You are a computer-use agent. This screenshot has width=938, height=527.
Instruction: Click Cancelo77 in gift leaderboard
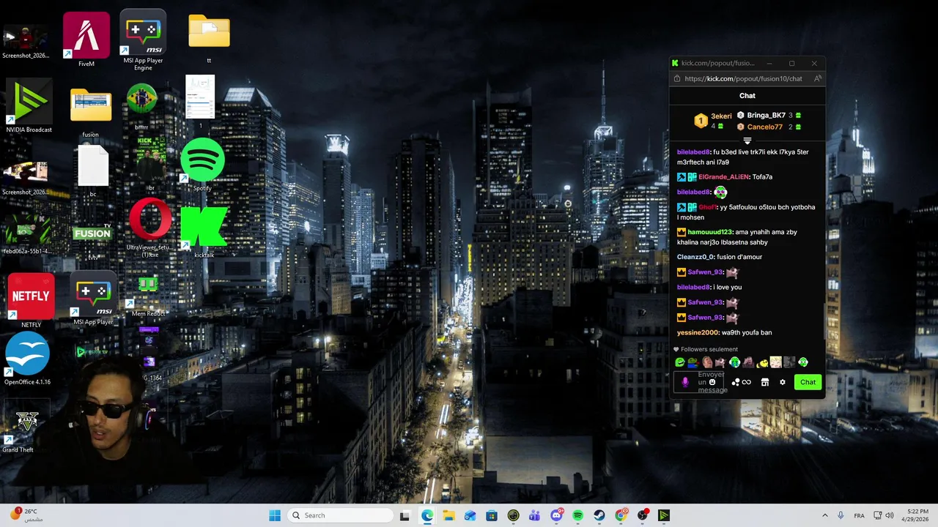point(764,127)
